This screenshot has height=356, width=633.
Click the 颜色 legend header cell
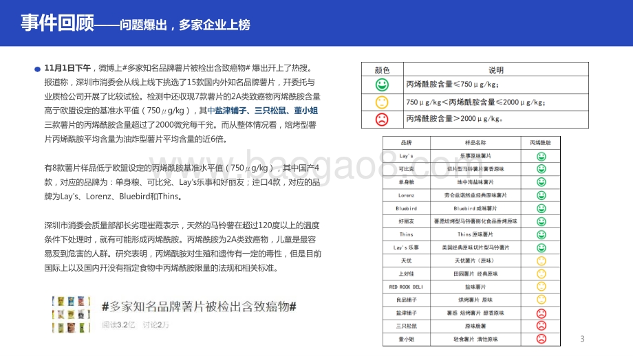click(x=382, y=69)
